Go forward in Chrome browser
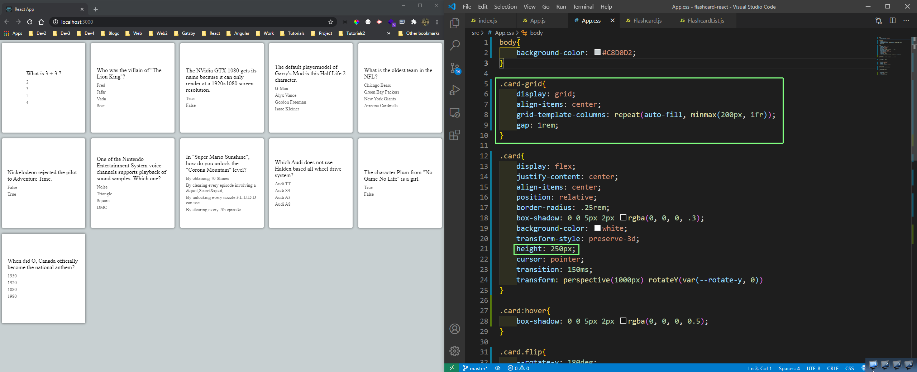Viewport: 917px width, 372px height. click(x=18, y=22)
